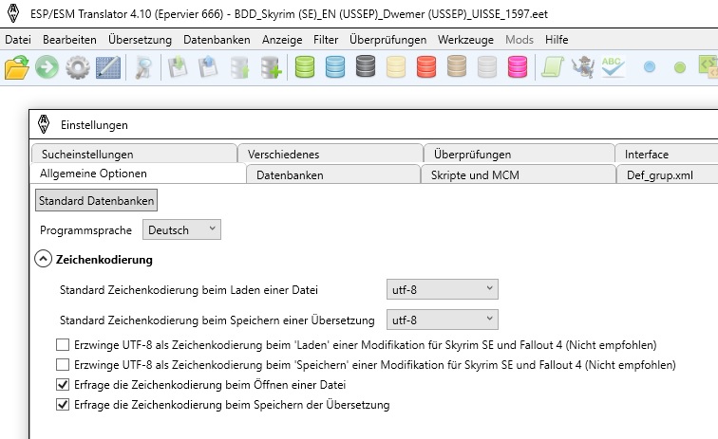Image resolution: width=718 pixels, height=439 pixels.
Task: Enable forcing UTF-8 when loading a mod
Action: point(64,344)
